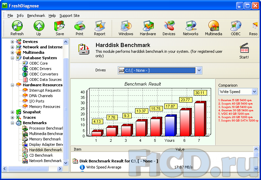Minimize the FreshDiagnose window
This screenshot has height=180, width=261.
point(240,6)
